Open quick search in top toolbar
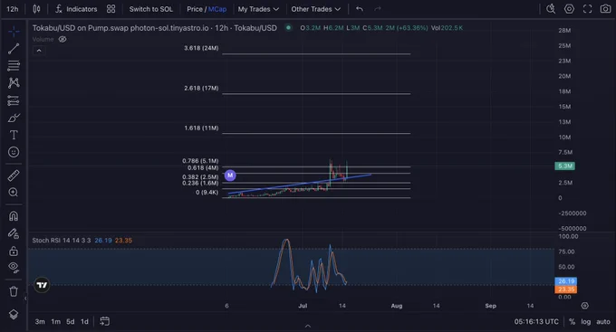This screenshot has height=332, width=616. coord(551,9)
